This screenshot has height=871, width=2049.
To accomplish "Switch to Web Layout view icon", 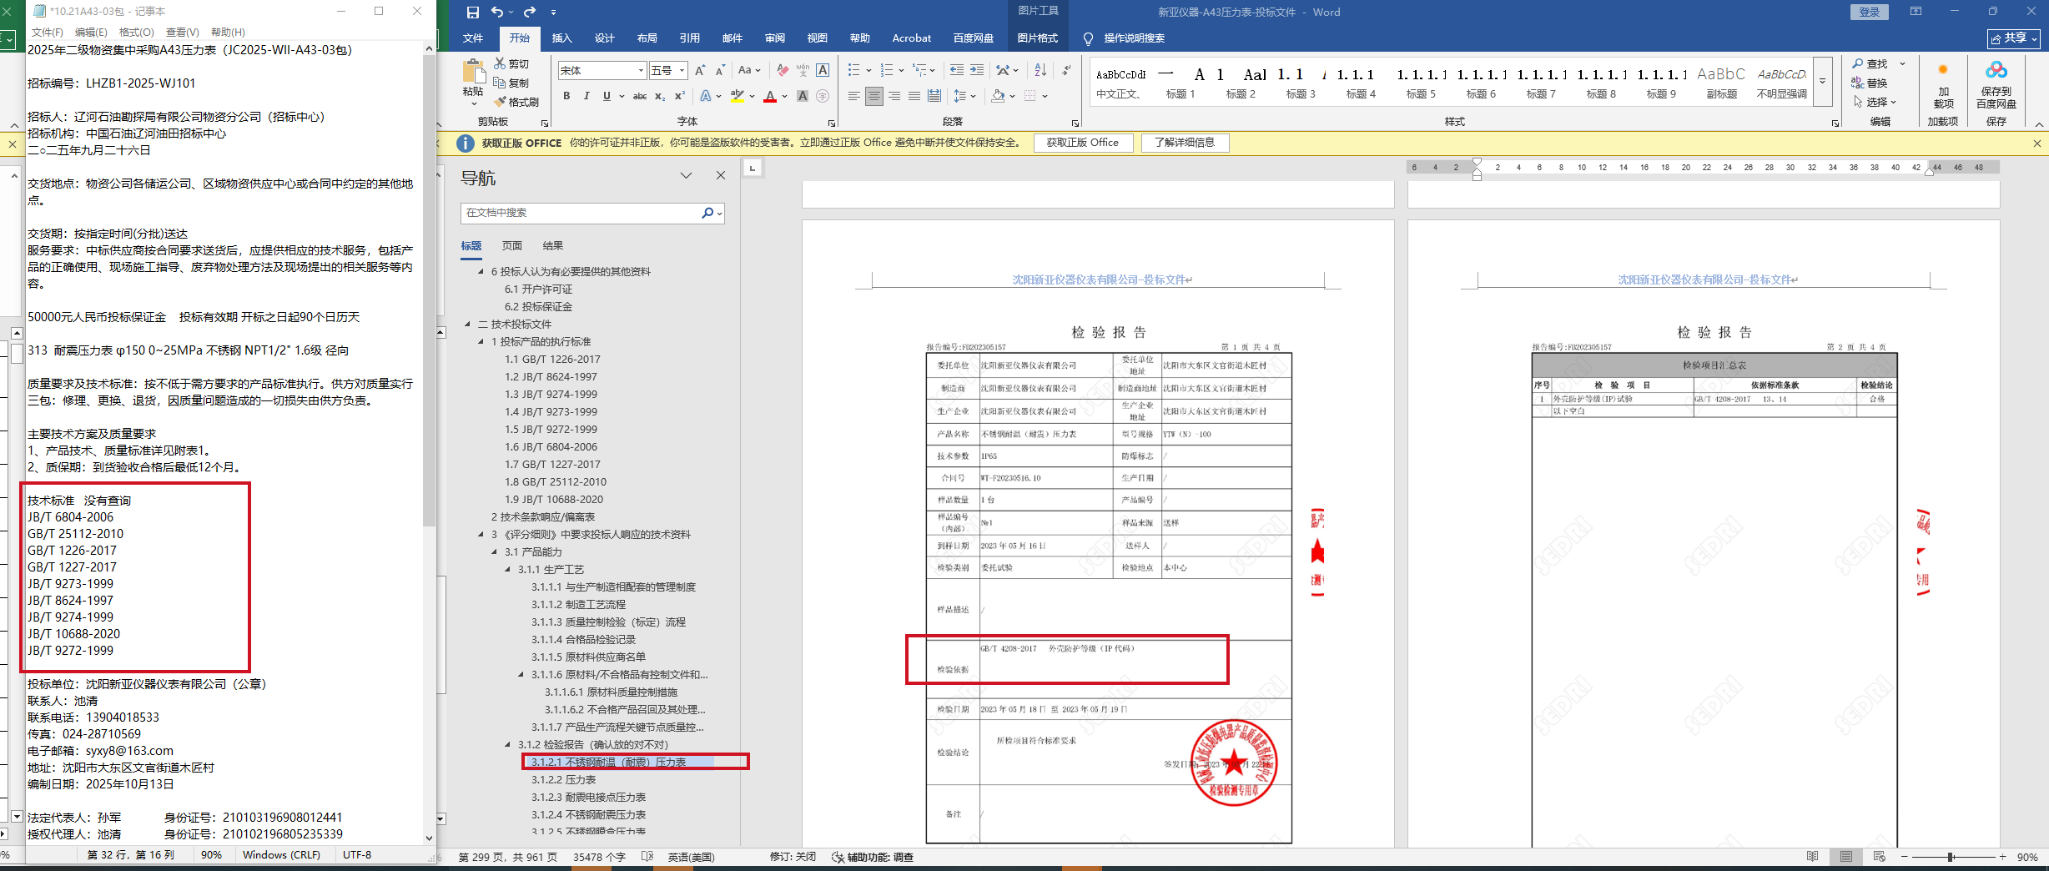I will tap(1880, 857).
